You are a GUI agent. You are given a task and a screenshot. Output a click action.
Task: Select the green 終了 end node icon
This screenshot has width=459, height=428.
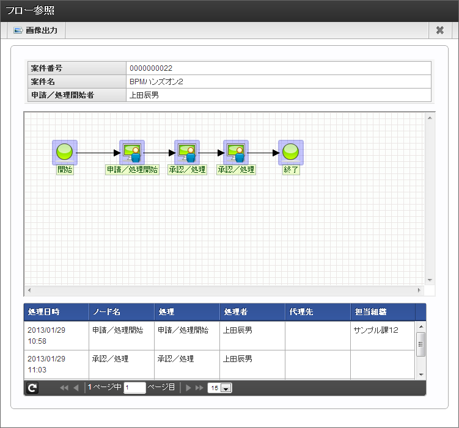click(291, 153)
